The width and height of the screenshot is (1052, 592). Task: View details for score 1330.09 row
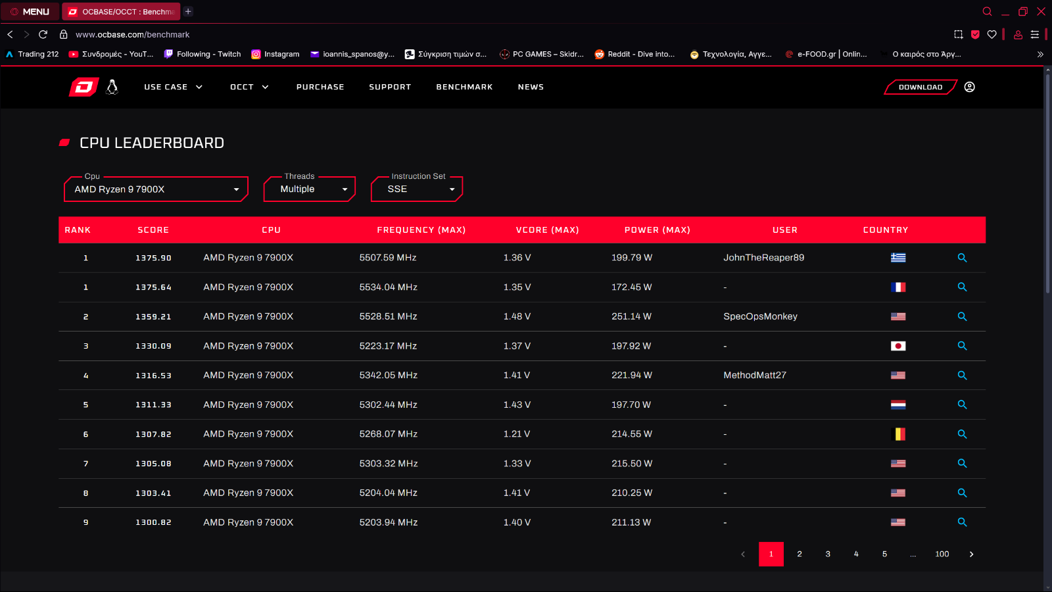click(x=962, y=346)
